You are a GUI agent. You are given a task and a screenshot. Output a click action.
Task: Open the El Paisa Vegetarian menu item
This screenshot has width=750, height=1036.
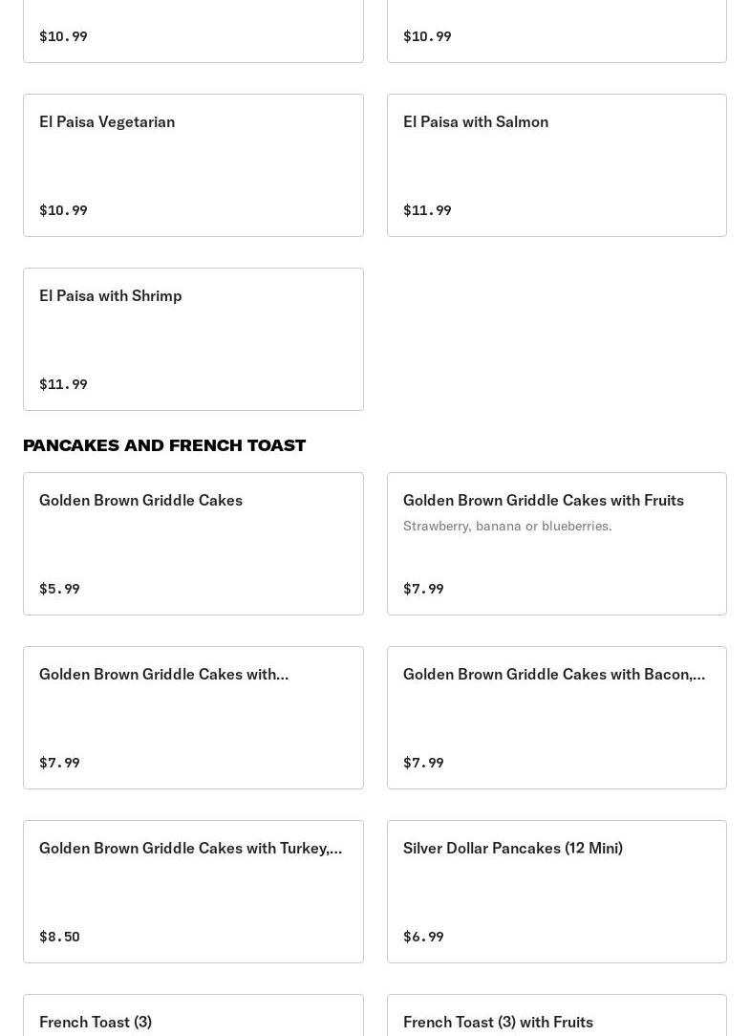tap(193, 164)
